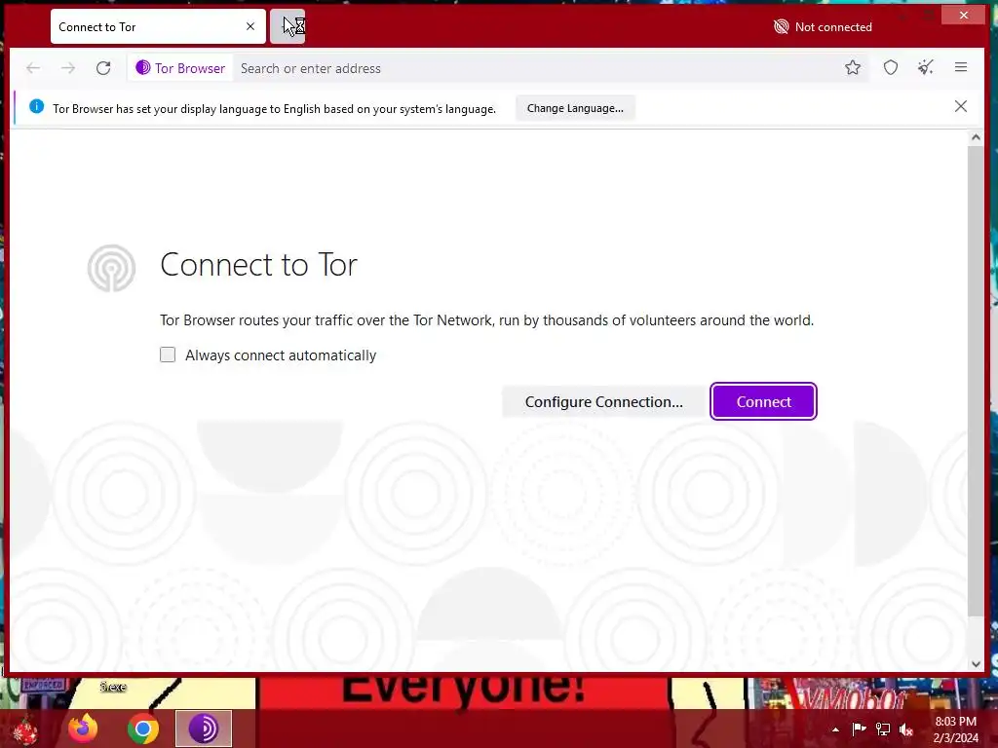Image resolution: width=998 pixels, height=748 pixels.
Task: Click the Connect button
Action: coord(763,401)
